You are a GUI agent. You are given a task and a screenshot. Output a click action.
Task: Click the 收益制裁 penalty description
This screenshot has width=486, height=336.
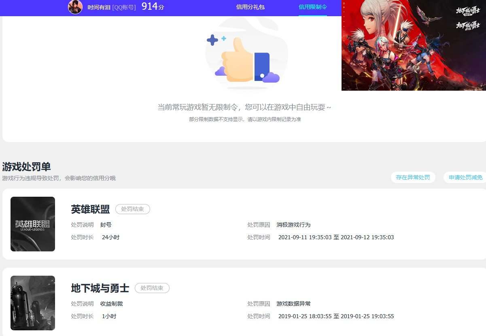pyautogui.click(x=111, y=304)
